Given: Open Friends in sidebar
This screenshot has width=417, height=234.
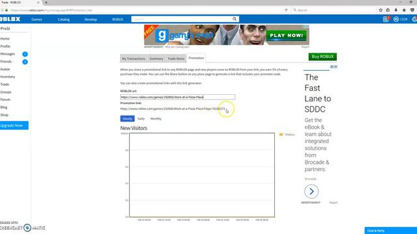Looking at the screenshot, I should click(6, 62).
